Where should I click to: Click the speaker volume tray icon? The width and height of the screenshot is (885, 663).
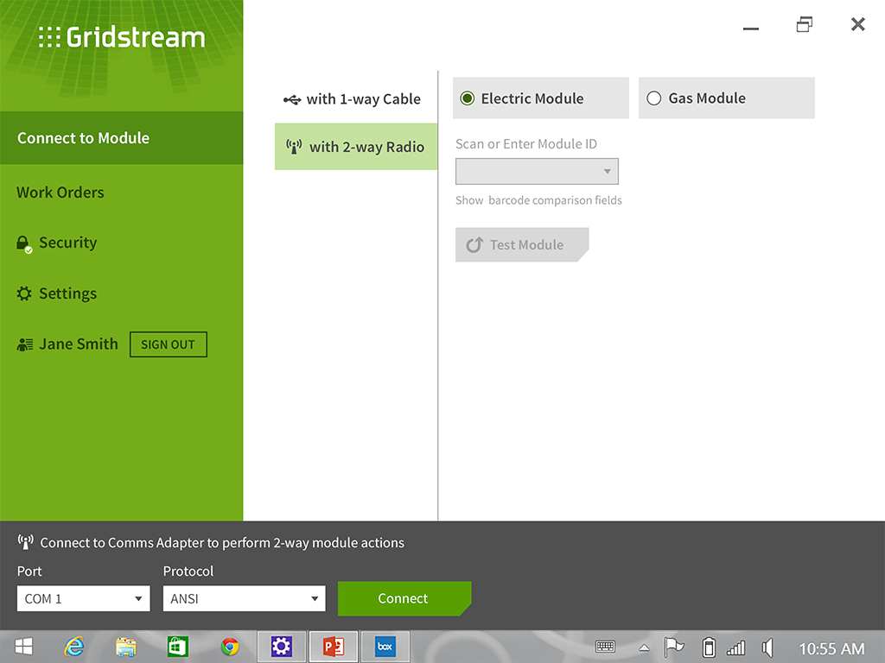point(767,647)
